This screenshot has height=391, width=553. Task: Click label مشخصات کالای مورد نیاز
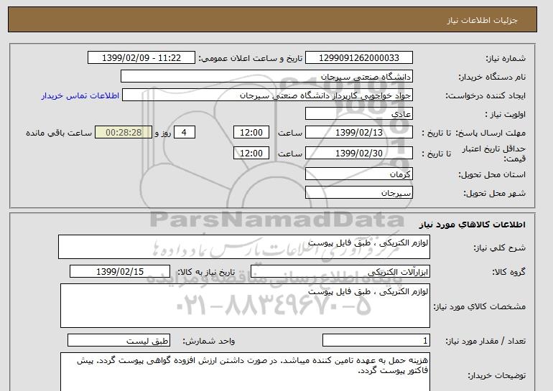[479, 306]
